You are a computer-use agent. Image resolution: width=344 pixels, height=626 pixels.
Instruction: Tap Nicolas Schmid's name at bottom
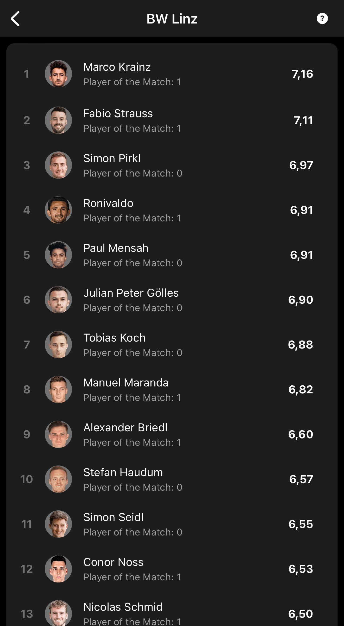(x=123, y=607)
